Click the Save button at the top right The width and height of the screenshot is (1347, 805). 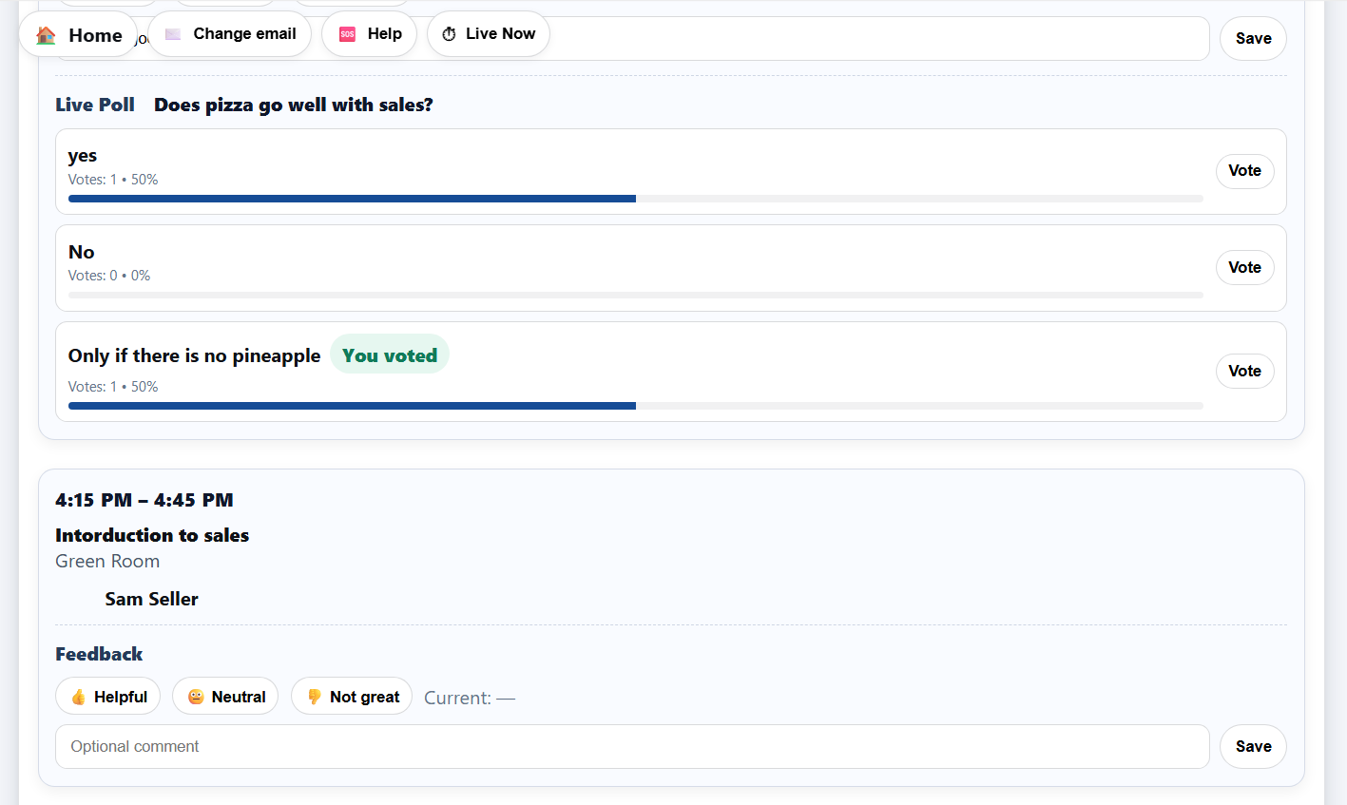[1252, 38]
